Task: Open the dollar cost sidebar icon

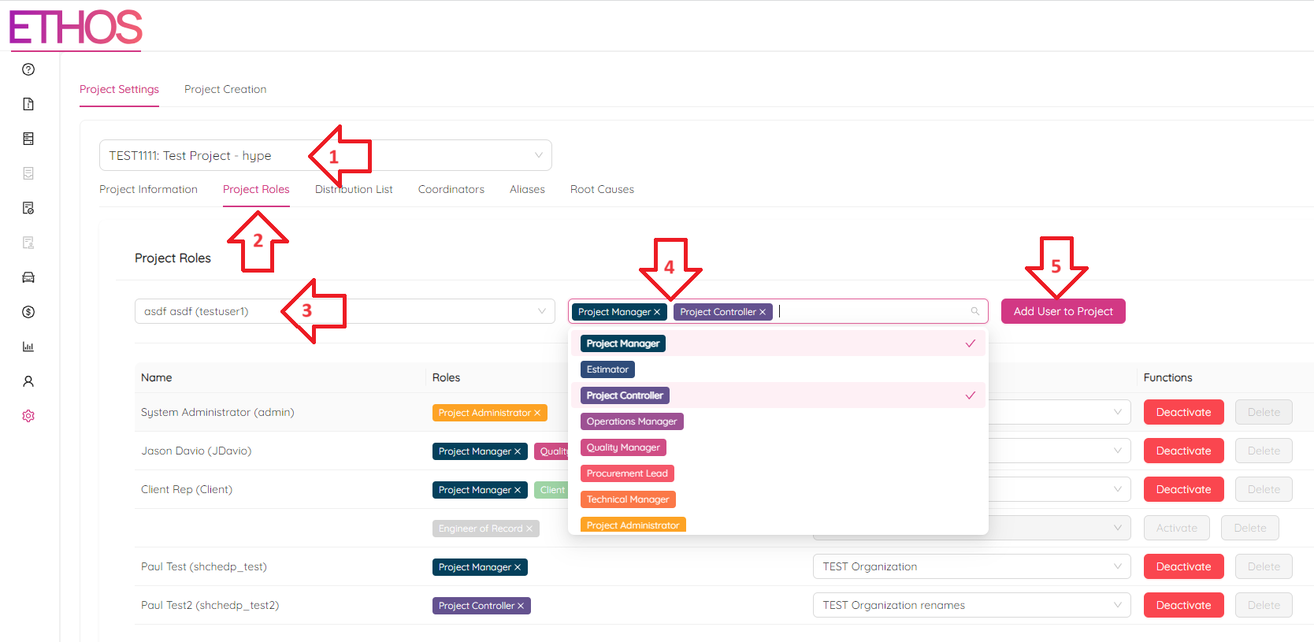Action: pos(28,312)
